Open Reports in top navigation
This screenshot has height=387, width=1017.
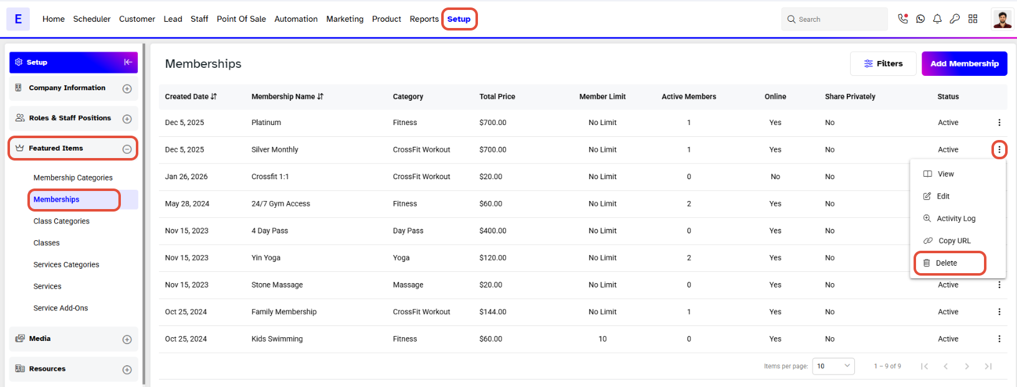[424, 19]
